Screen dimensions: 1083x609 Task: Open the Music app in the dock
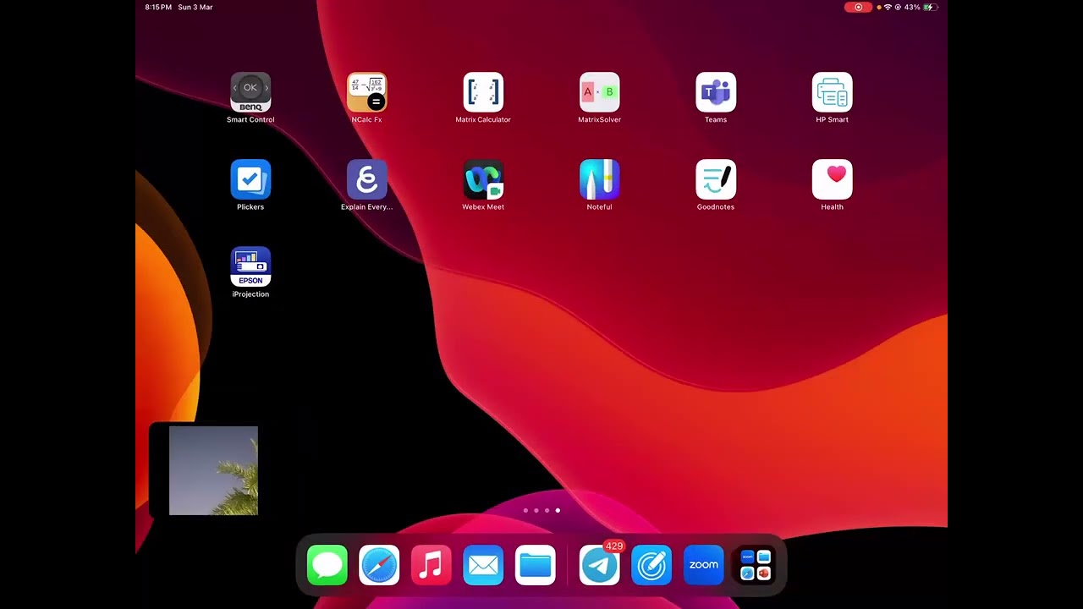[432, 566]
